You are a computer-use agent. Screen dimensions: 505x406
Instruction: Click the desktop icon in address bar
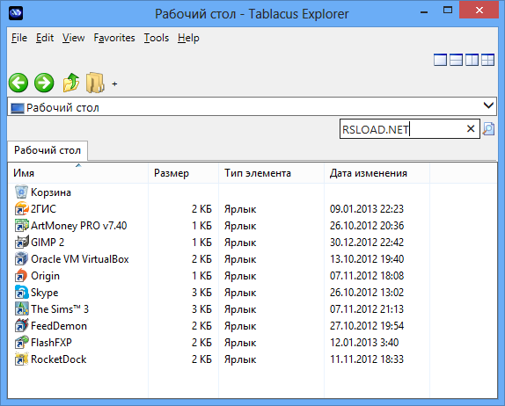coord(18,108)
